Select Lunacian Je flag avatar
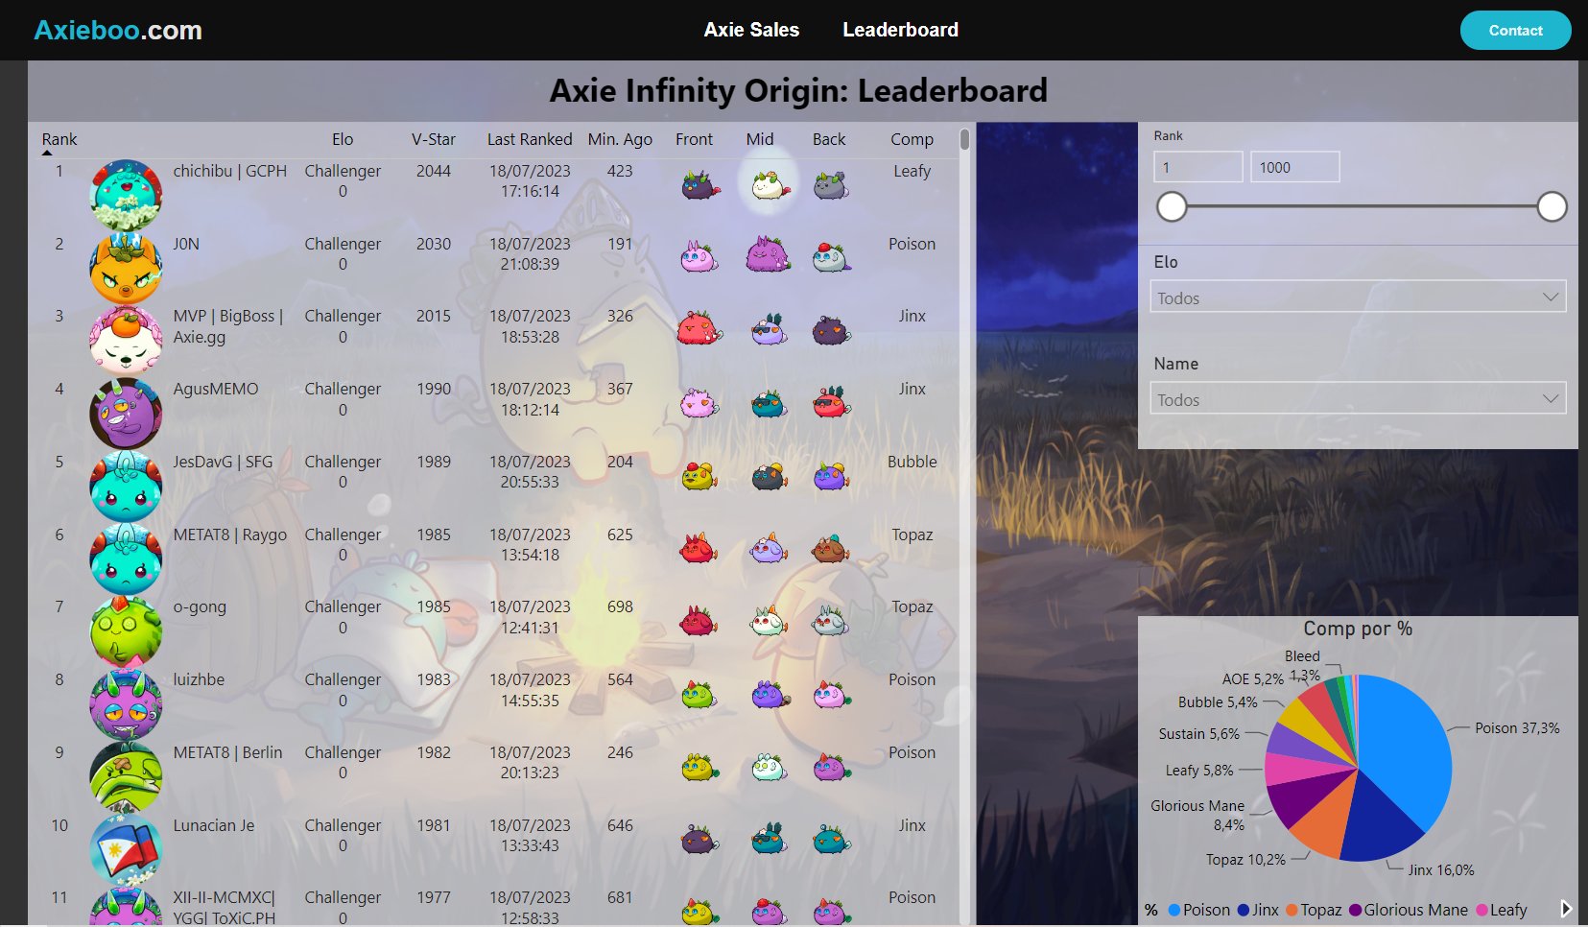Viewport: 1588px width, 927px height. (x=126, y=849)
